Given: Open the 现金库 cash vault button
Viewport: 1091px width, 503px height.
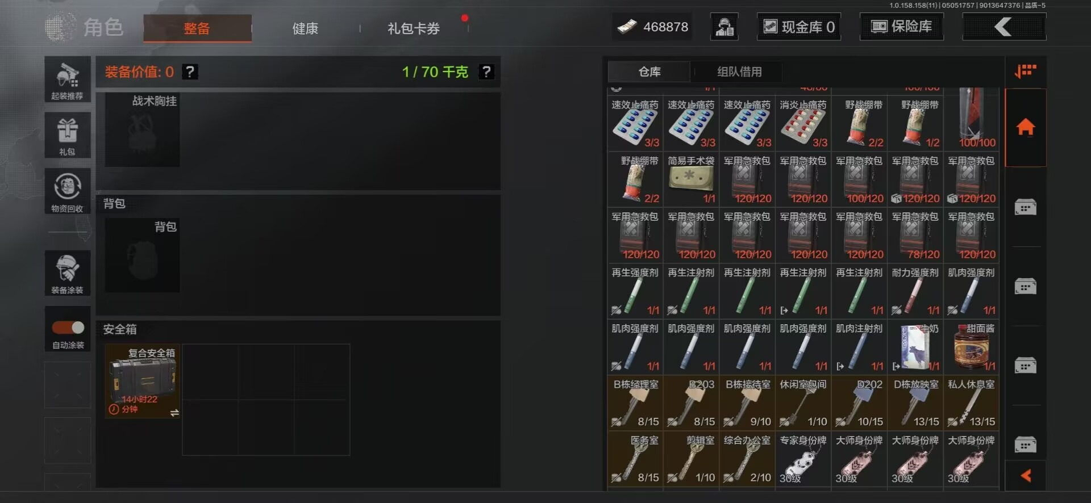Looking at the screenshot, I should 799,27.
